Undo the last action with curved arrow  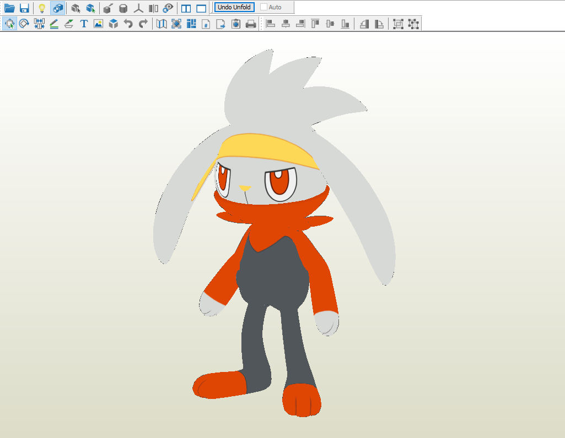click(x=128, y=24)
